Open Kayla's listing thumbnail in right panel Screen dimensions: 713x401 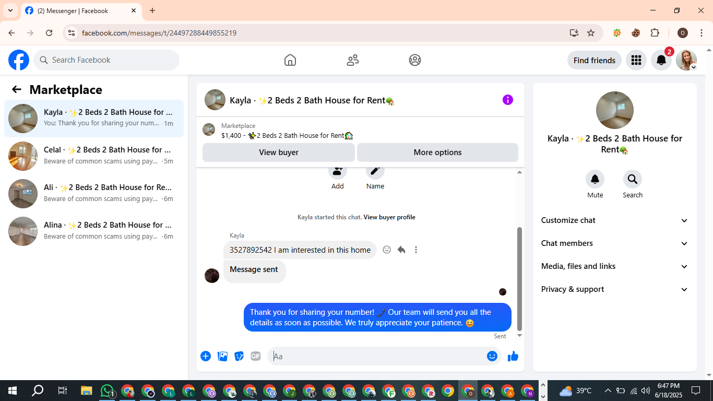click(615, 110)
